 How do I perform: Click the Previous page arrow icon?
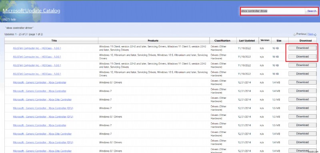point(294,35)
